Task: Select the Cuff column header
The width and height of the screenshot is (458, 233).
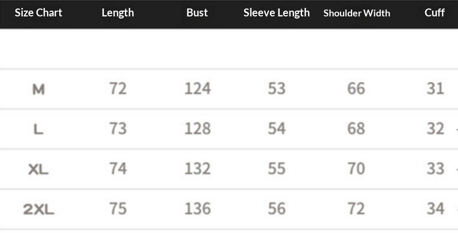Action: 435,13
